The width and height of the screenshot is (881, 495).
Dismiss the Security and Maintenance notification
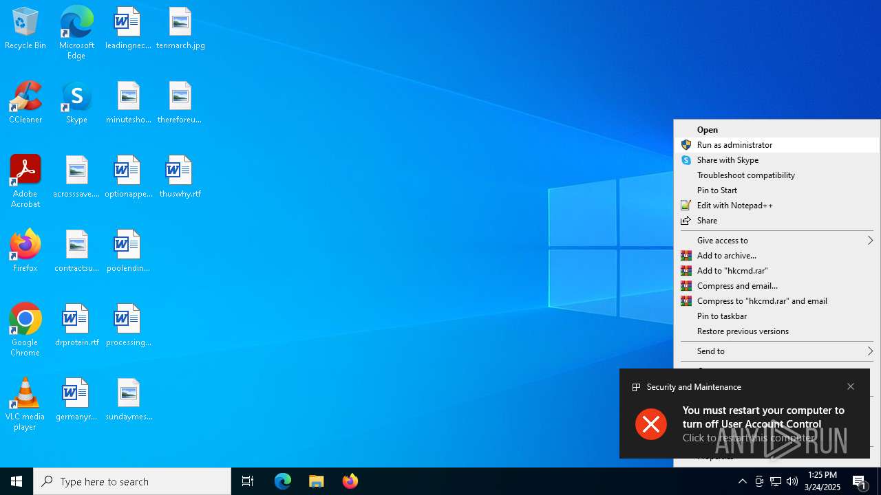(851, 386)
